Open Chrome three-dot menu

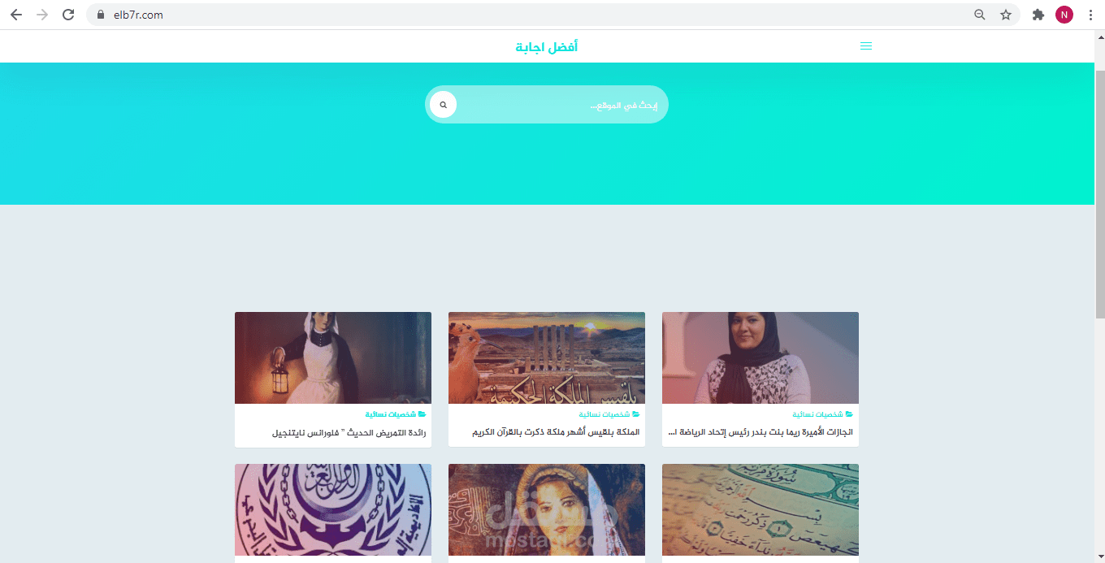(1090, 15)
